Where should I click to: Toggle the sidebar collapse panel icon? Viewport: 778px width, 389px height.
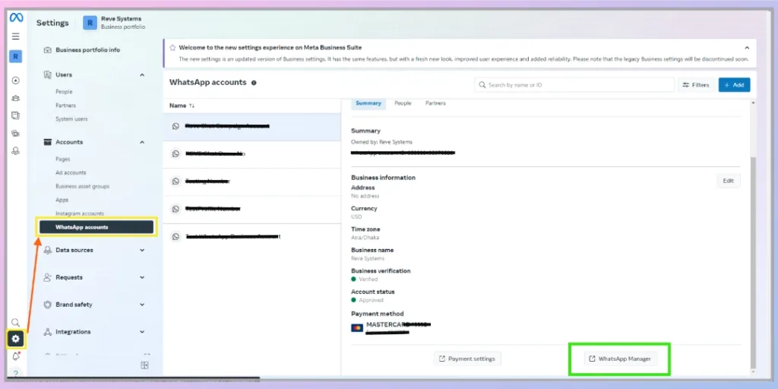coord(144,365)
